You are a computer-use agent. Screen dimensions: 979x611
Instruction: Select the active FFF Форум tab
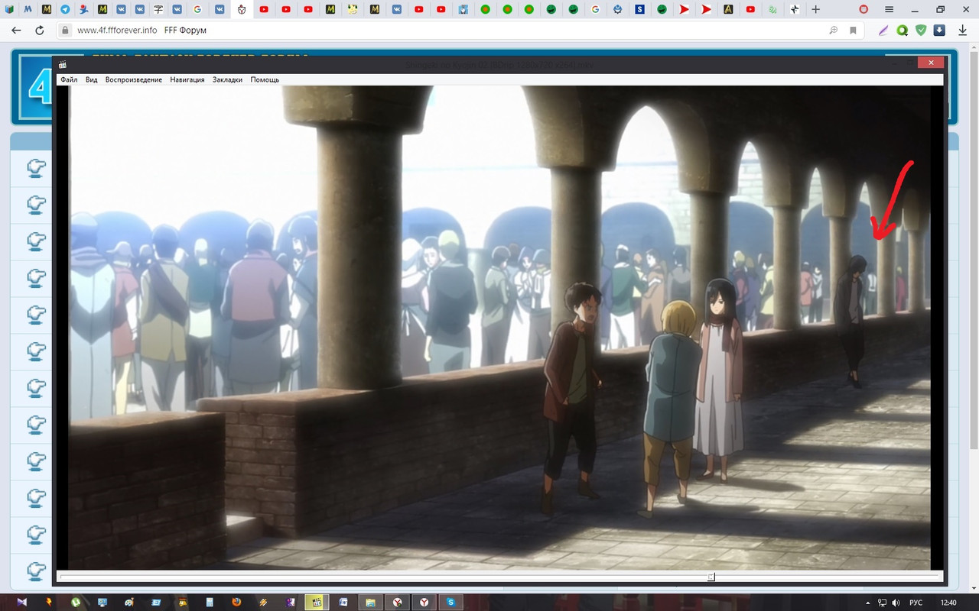click(242, 9)
